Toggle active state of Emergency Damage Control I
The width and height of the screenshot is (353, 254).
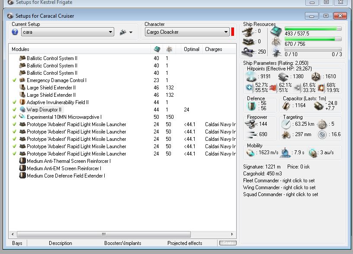coord(14,80)
